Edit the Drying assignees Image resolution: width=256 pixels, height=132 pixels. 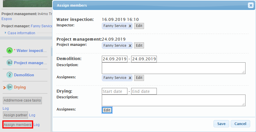107,110
